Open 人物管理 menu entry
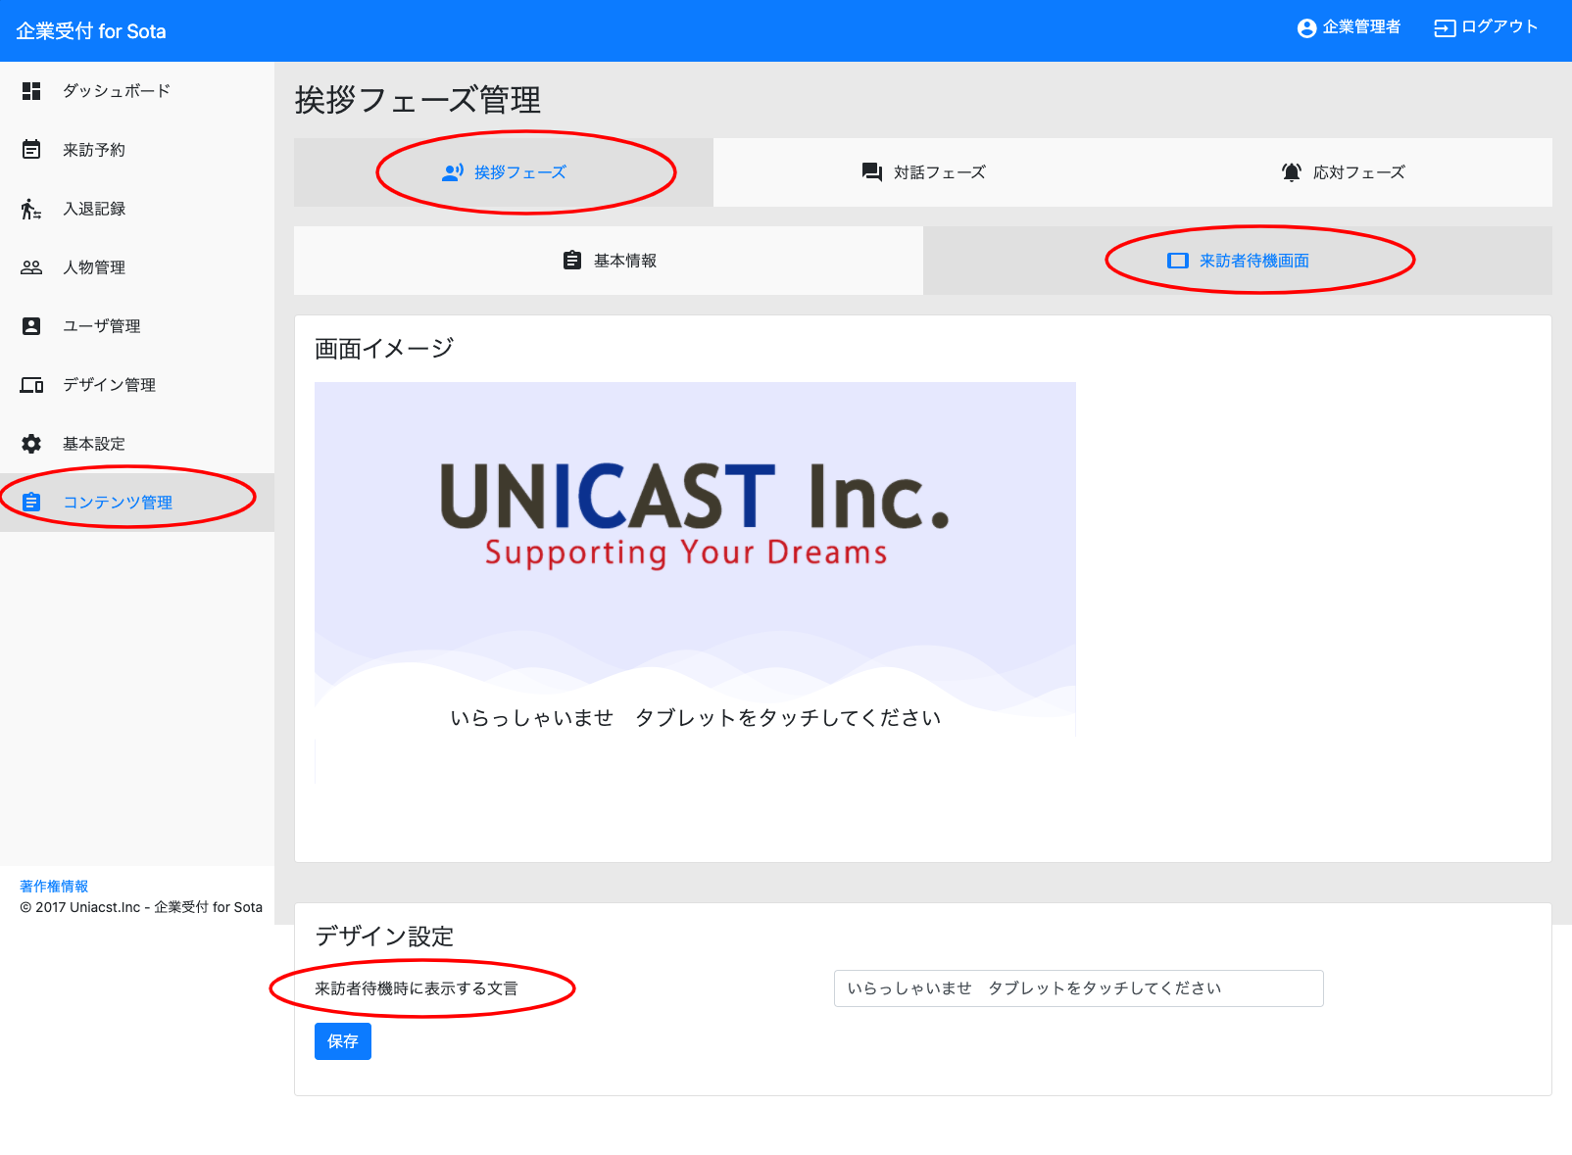The image size is (1572, 1155). point(137,267)
